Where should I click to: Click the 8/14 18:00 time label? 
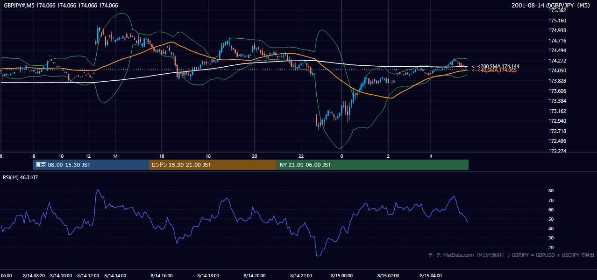(208, 276)
